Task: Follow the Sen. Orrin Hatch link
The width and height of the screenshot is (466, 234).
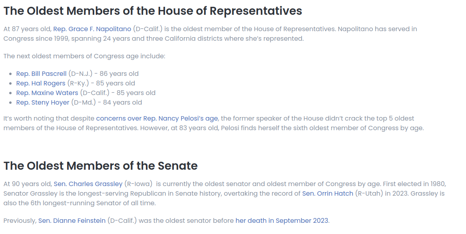Action: click(x=328, y=194)
